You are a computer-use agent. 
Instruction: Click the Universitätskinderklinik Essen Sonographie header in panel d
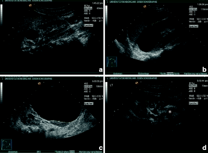click(133, 78)
